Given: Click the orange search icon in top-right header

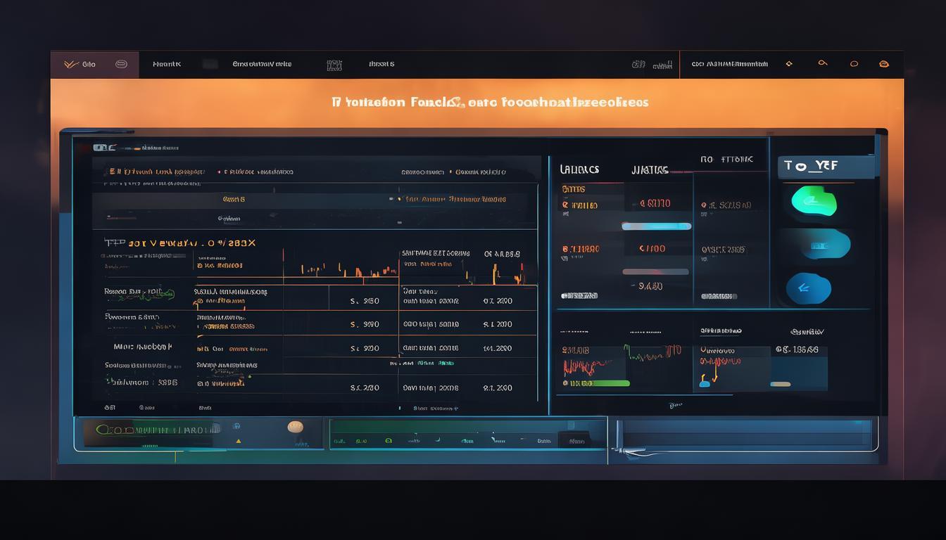Looking at the screenshot, I should tap(822, 63).
